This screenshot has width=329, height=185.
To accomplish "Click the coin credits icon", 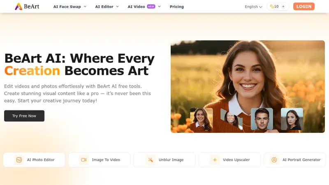I will (272, 7).
